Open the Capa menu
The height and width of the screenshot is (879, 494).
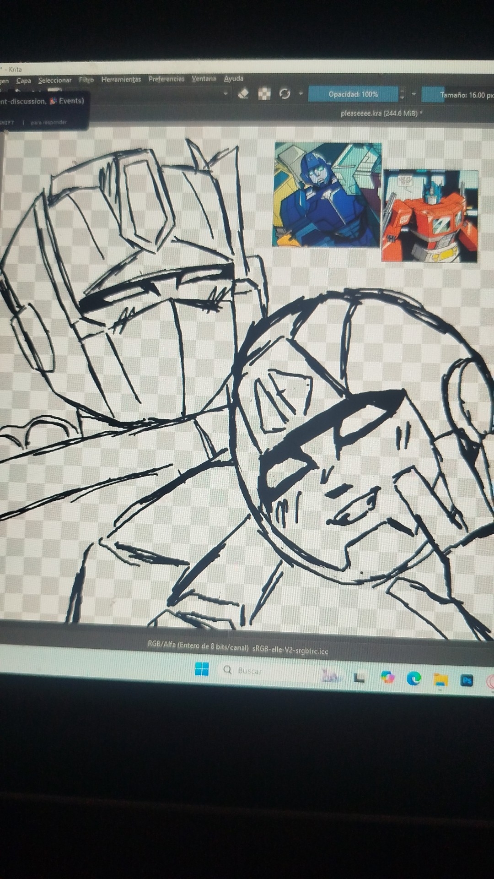click(x=23, y=81)
